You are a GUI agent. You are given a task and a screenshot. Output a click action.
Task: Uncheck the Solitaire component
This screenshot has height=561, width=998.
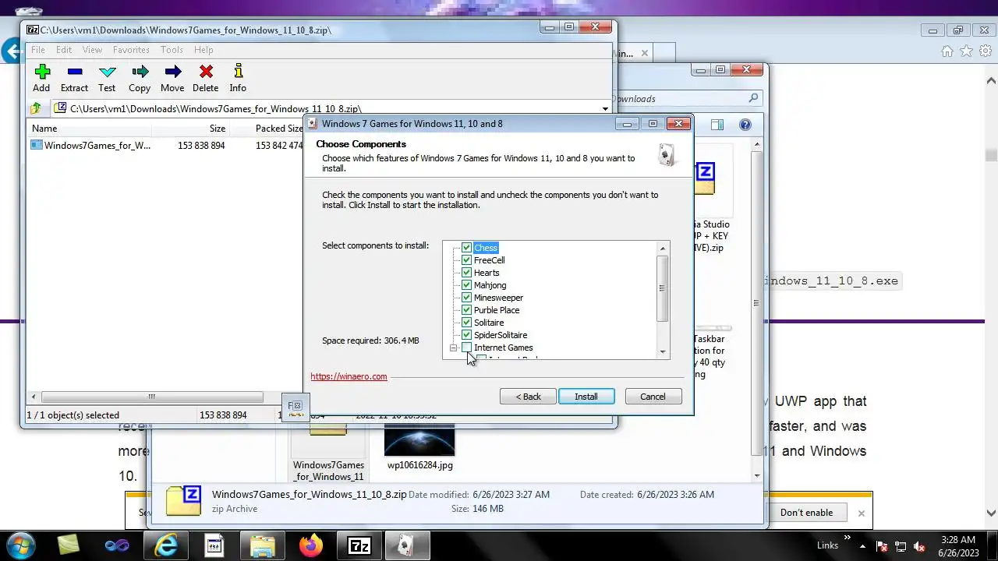coord(466,323)
